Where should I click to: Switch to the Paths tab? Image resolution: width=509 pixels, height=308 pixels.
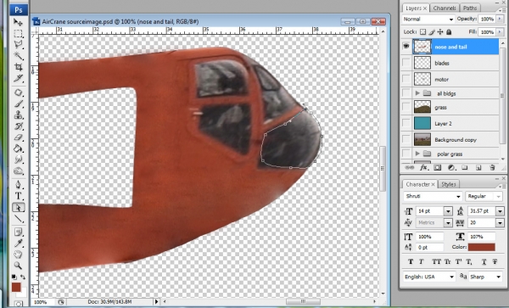click(470, 8)
